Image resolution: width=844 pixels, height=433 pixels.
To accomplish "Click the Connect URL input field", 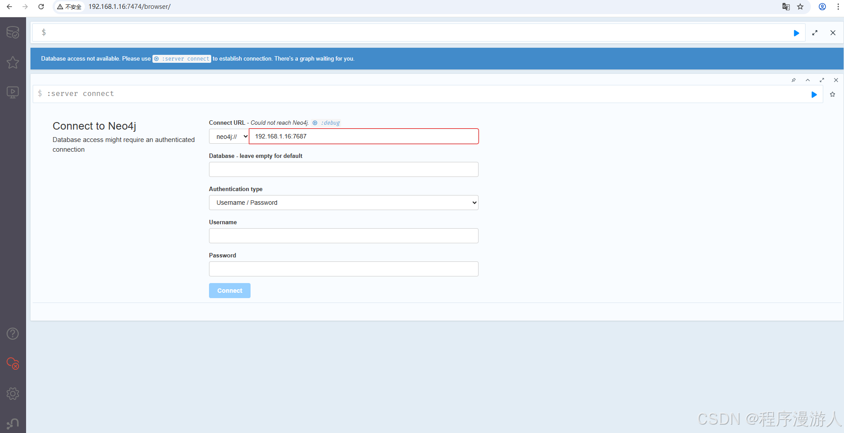I will pos(364,136).
